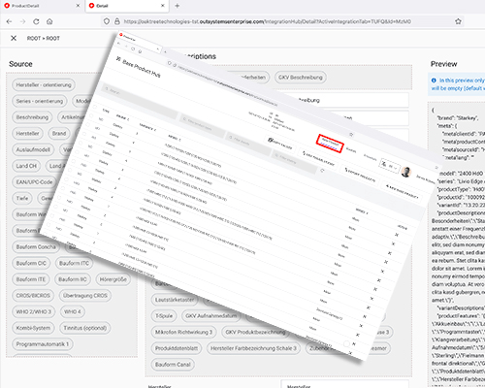Select the GKV Aufnahmedatum chip
This screenshot has height=388, width=485.
coord(211,315)
